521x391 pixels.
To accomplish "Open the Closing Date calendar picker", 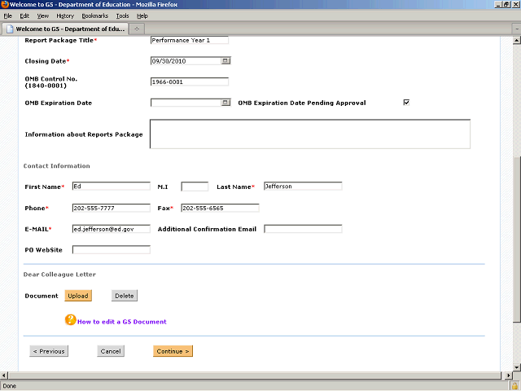I will [225, 61].
